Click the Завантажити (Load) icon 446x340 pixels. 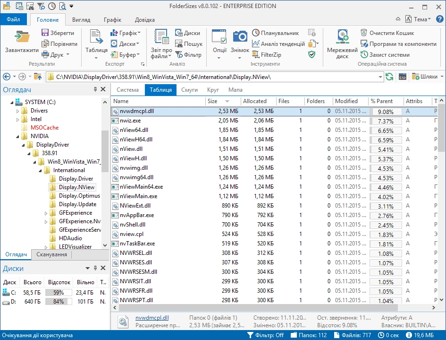pyautogui.click(x=22, y=37)
